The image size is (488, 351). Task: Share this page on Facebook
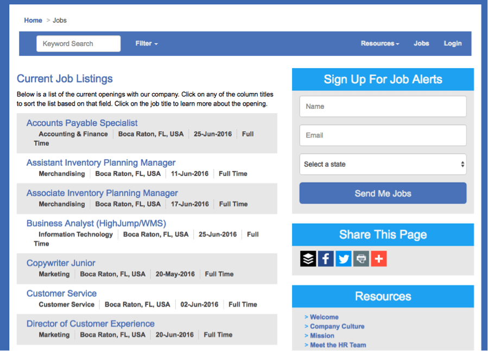326,258
